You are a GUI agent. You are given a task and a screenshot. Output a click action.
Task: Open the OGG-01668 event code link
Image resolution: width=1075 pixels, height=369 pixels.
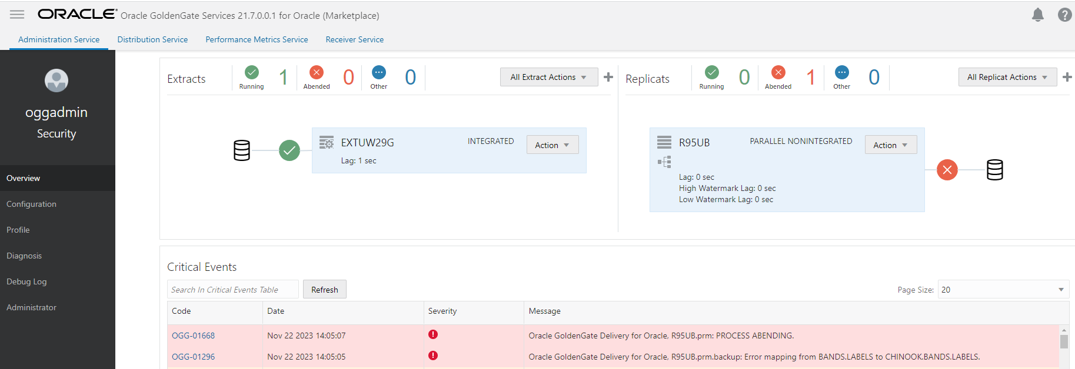[x=193, y=336]
